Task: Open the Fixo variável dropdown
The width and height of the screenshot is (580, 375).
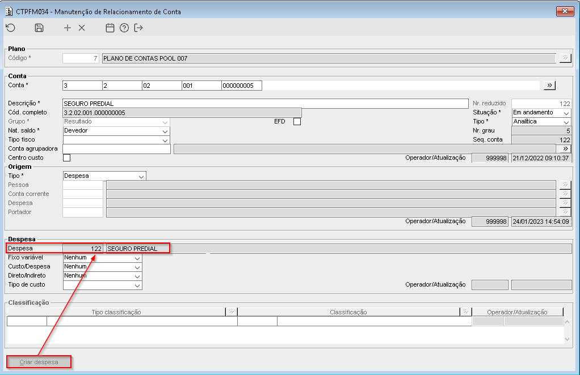Action: tap(103, 258)
